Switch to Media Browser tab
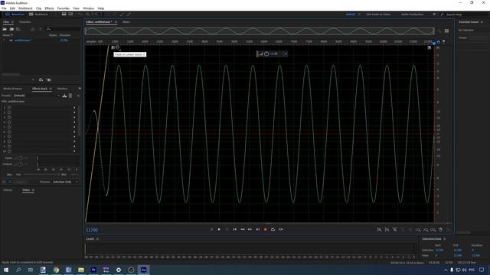Screen dimensions: 490x275 point(12,89)
